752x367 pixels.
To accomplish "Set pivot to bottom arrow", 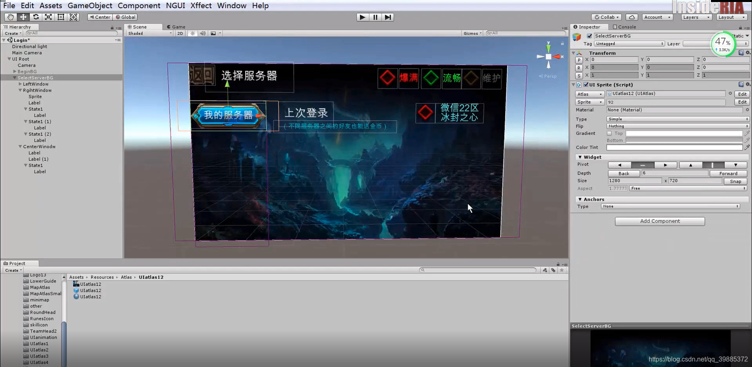I will click(736, 165).
